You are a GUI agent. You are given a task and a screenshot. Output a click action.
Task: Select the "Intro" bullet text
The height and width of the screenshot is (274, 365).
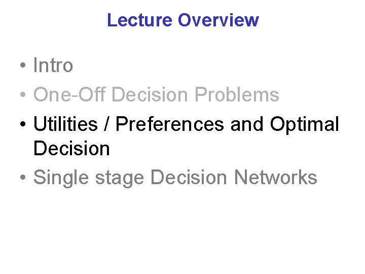(x=53, y=65)
